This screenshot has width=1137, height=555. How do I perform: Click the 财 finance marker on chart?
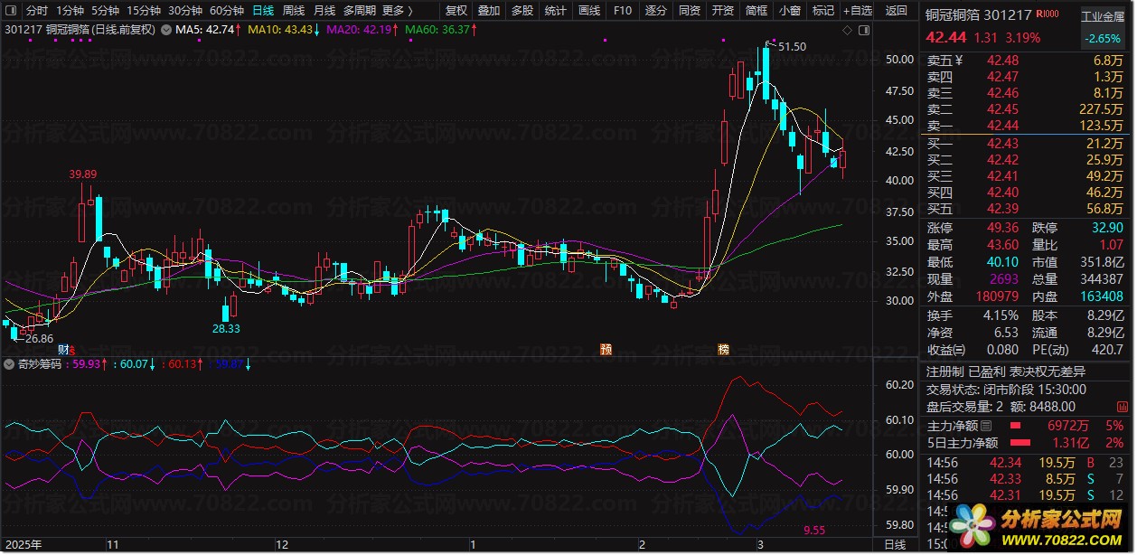pyautogui.click(x=63, y=349)
